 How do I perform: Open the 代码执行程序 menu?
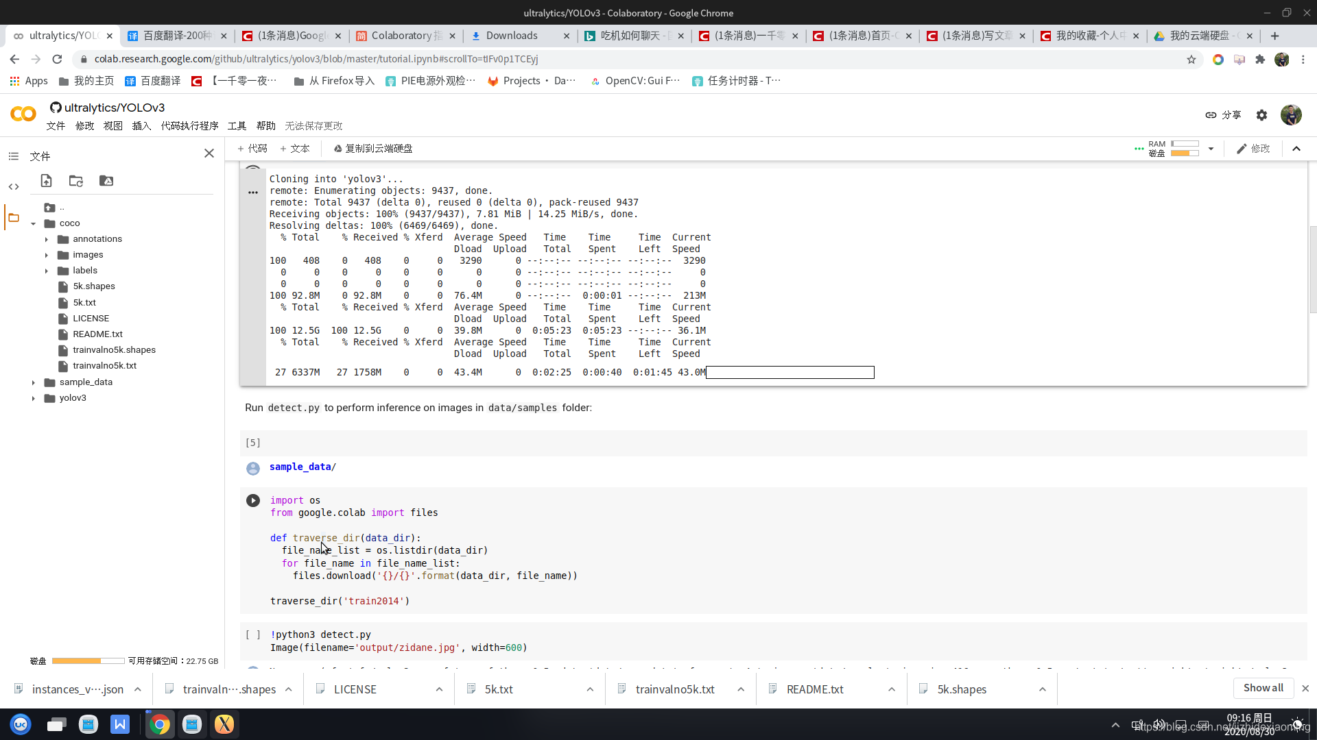pos(189,126)
